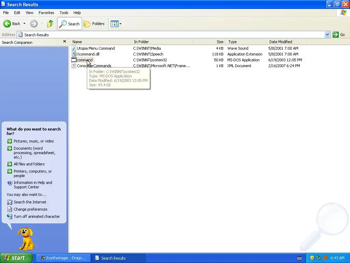Click the Help and Support question mark icon
This screenshot has height=263, width=350.
point(9,183)
